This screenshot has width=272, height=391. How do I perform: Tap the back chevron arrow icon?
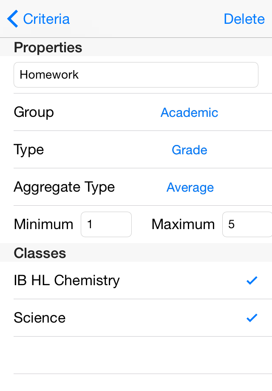(12, 19)
